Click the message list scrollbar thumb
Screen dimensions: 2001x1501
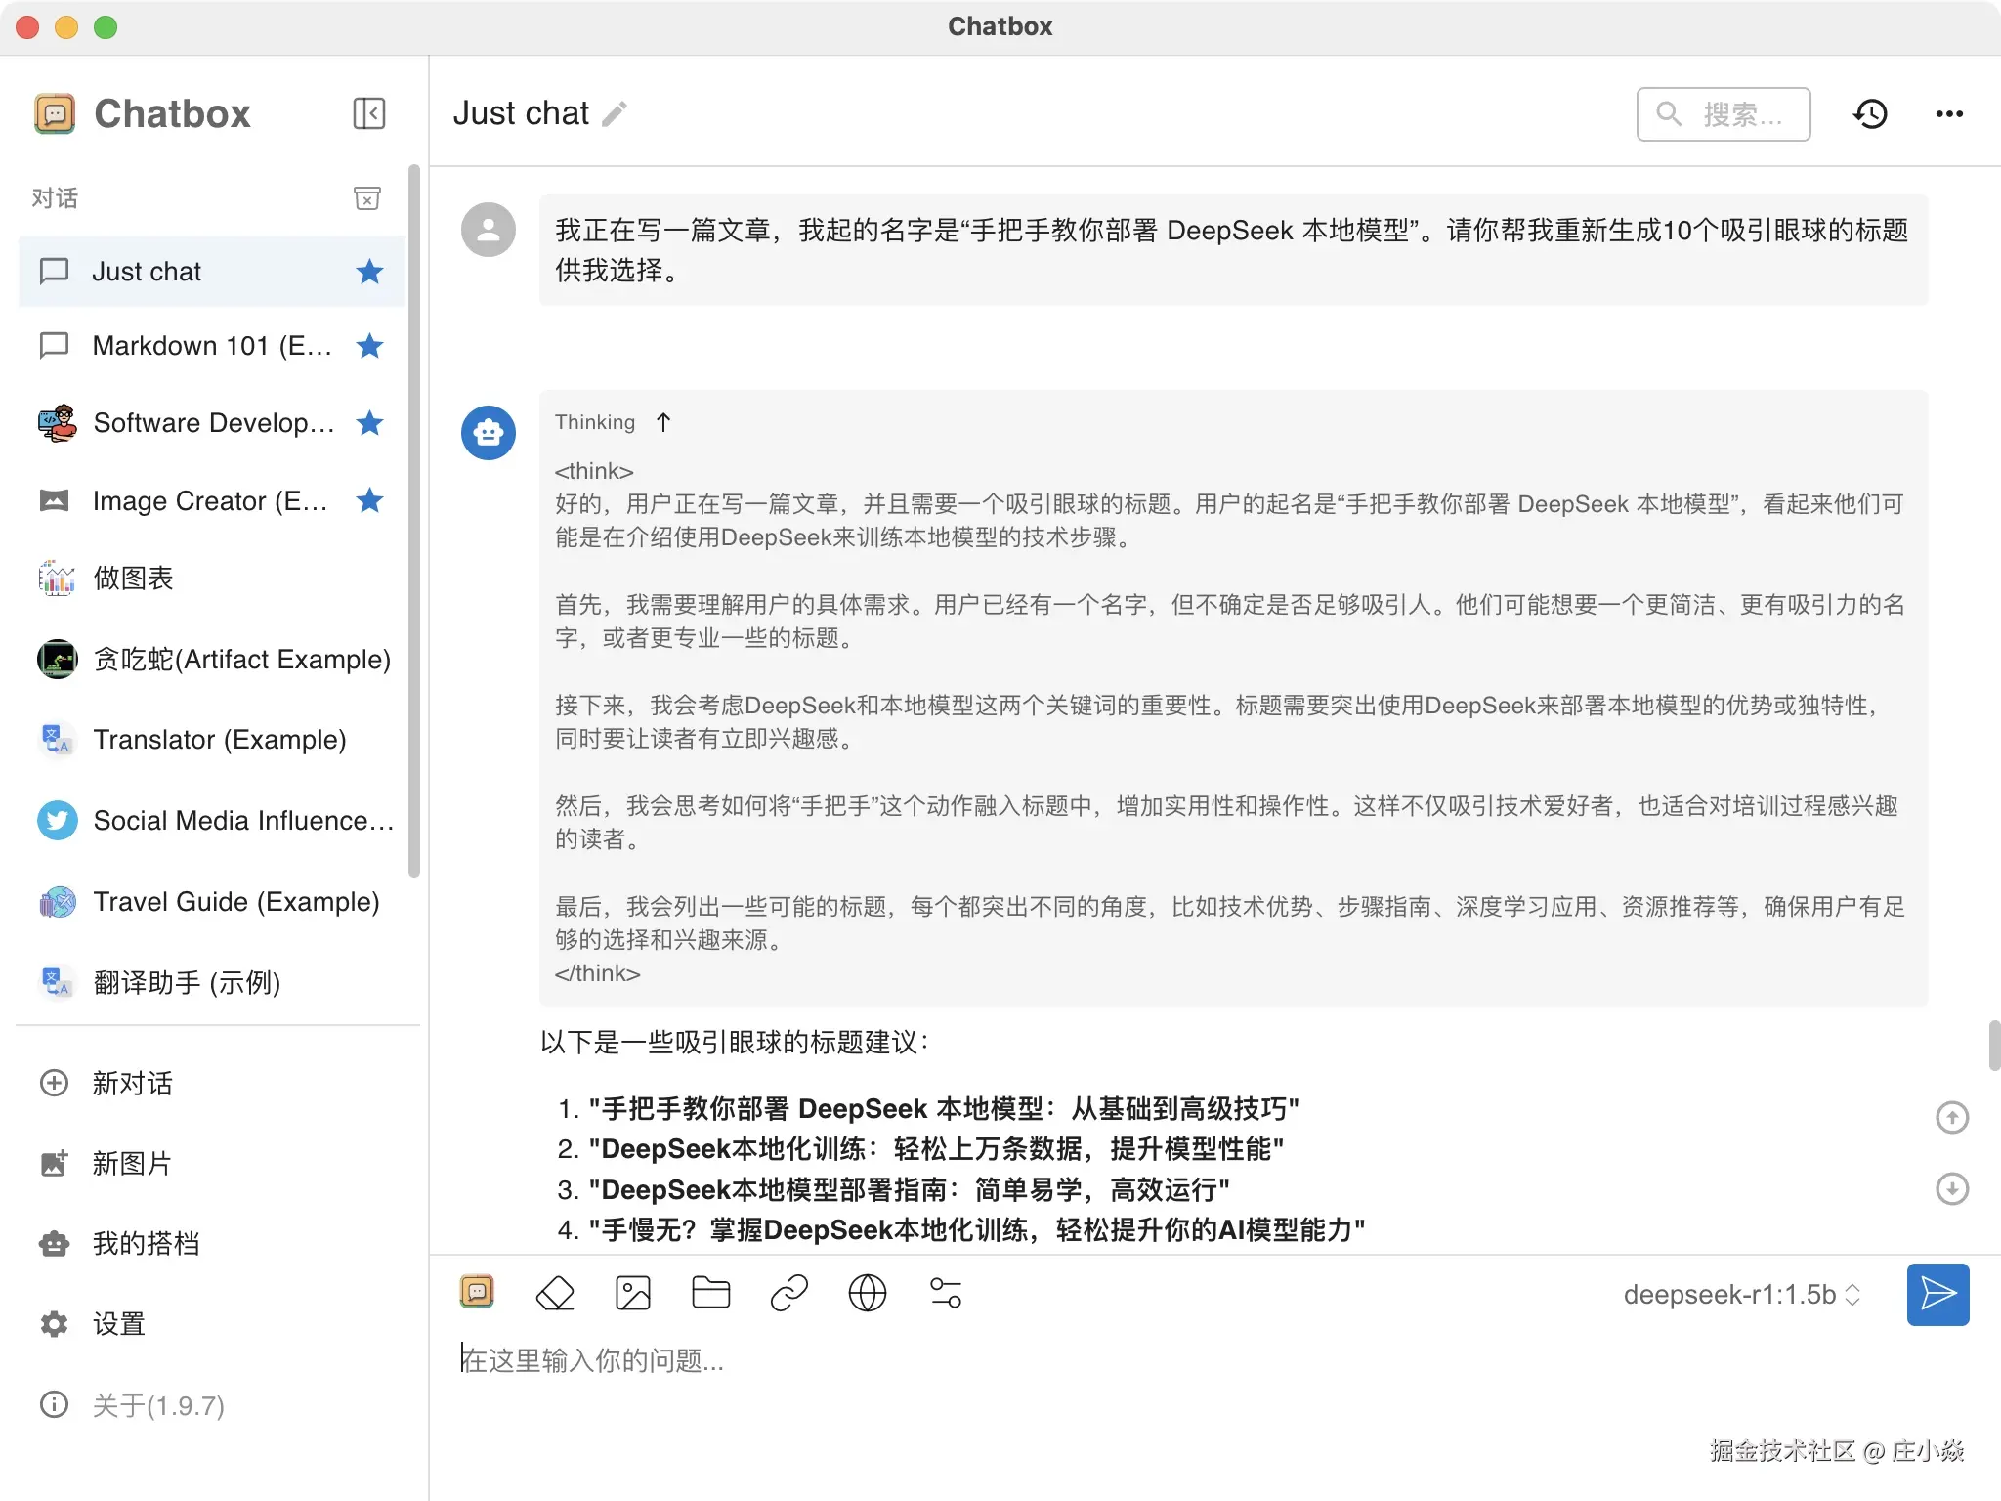(x=1993, y=1046)
